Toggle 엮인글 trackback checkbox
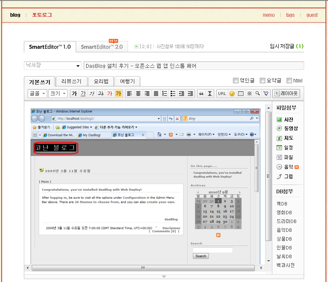Image resolution: width=328 pixels, height=282 pixels. pyautogui.click(x=236, y=80)
